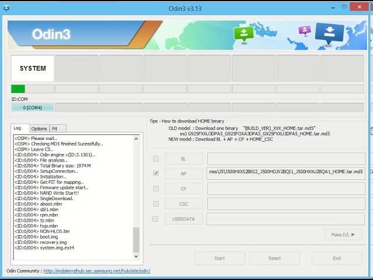This screenshot has width=373, height=280.
Task: Click the log scrollbar down arrow
Action: (136, 256)
